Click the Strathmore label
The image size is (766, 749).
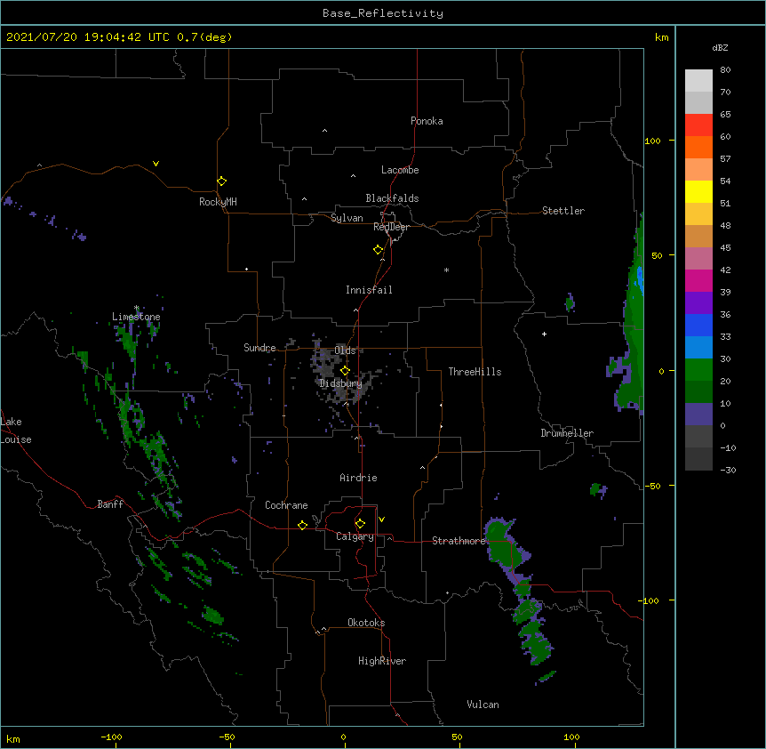[x=459, y=541]
